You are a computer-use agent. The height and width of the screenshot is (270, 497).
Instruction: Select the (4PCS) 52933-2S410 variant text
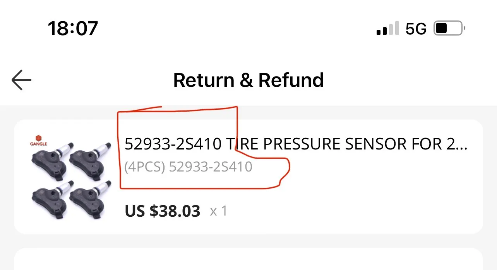[x=188, y=167]
